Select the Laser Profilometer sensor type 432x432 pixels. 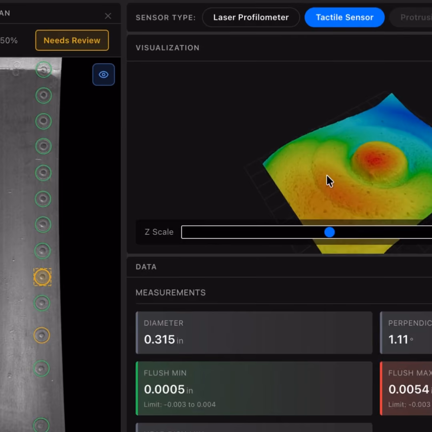(x=251, y=17)
